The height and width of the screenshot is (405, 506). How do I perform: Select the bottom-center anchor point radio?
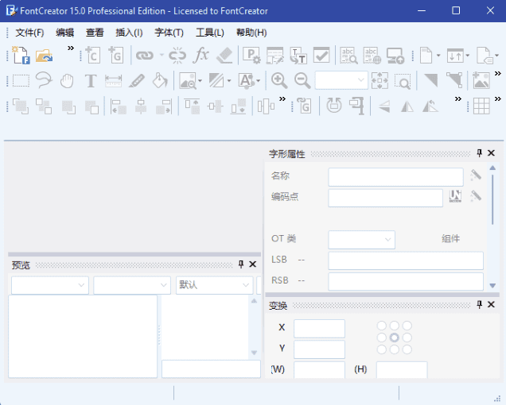click(395, 349)
